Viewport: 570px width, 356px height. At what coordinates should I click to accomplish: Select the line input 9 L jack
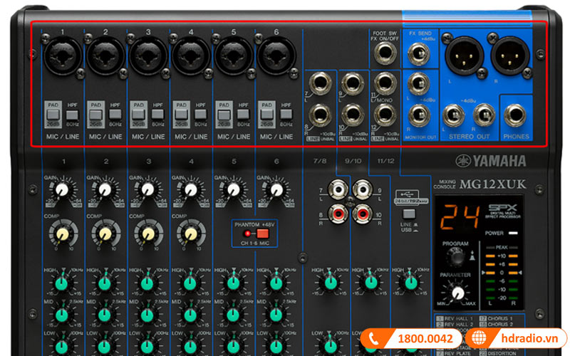[x=353, y=83]
